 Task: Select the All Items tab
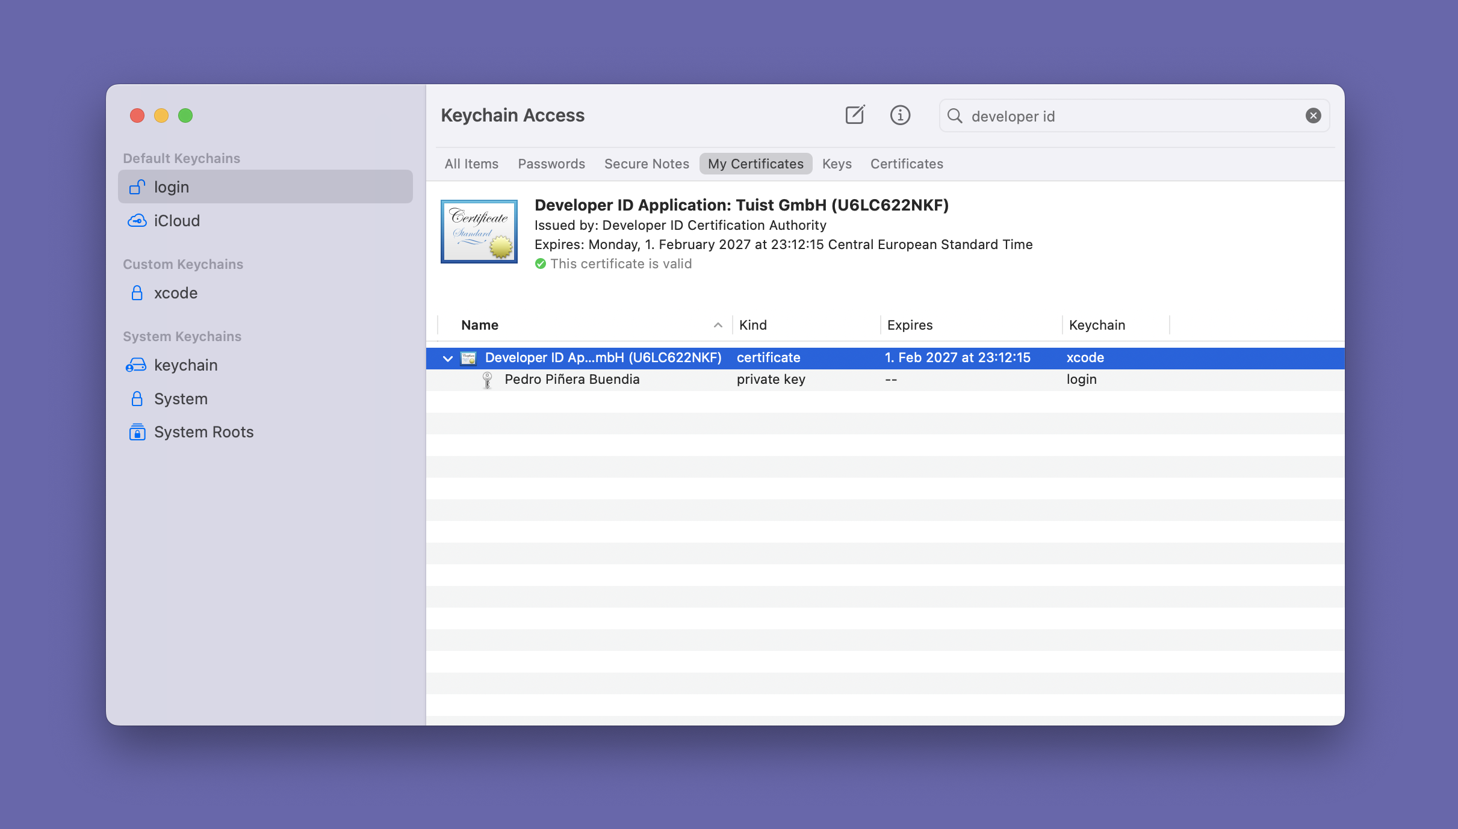click(471, 164)
